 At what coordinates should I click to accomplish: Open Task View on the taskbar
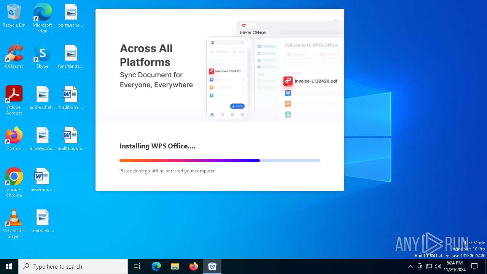(137, 266)
